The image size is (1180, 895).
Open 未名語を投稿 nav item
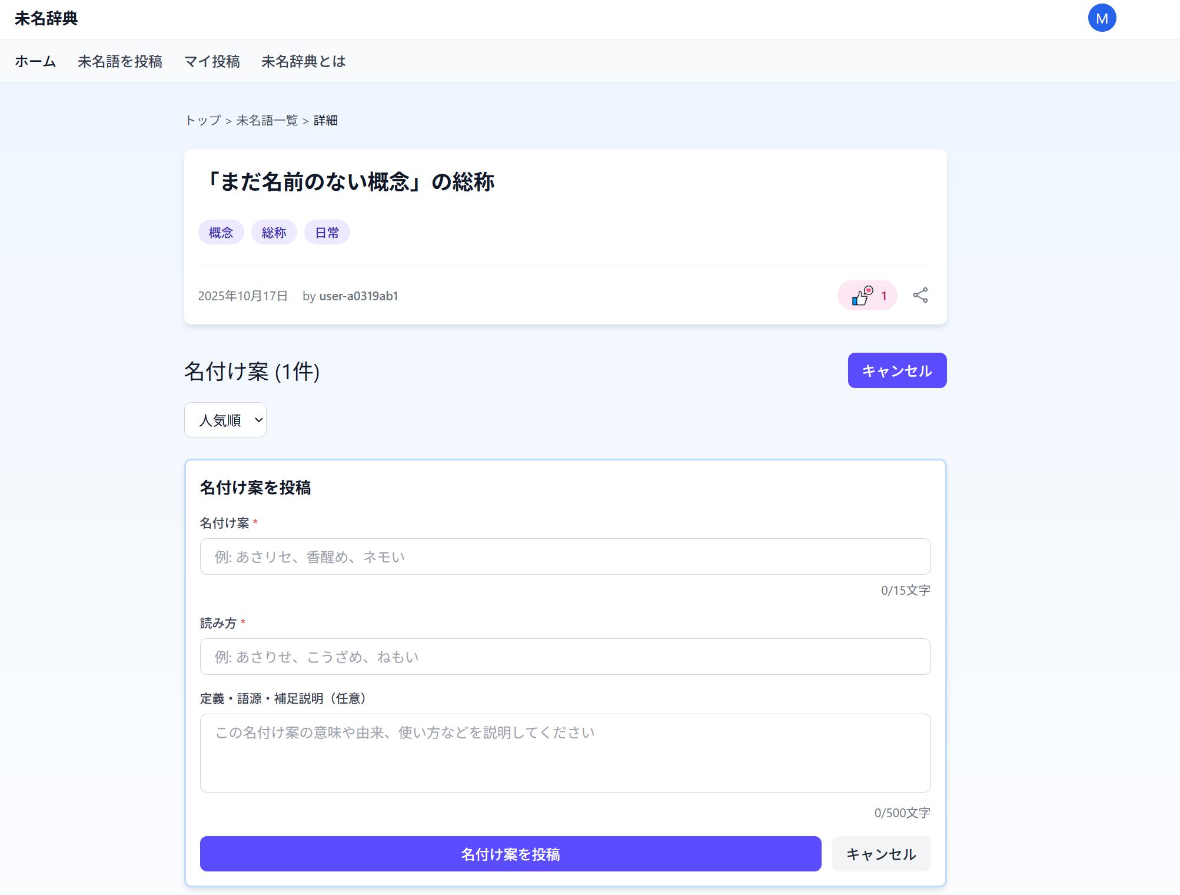point(120,61)
